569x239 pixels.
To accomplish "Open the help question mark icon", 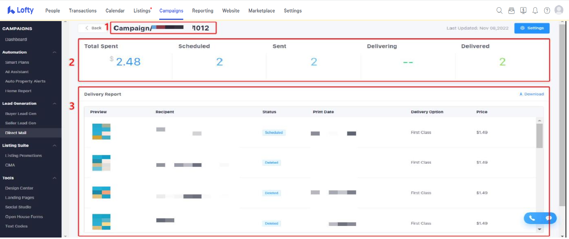I will coord(547,11).
